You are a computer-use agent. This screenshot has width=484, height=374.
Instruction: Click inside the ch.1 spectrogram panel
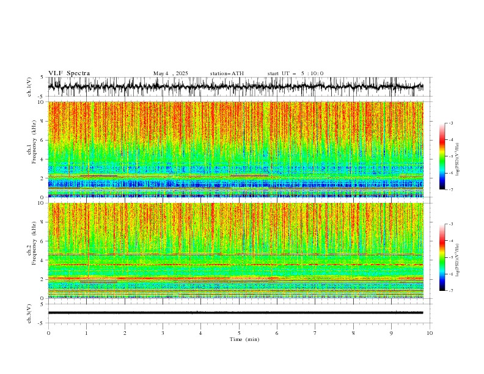(235, 149)
